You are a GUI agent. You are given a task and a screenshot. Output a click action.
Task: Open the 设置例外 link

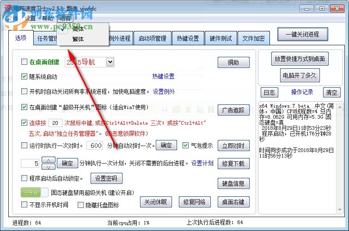pos(164,91)
